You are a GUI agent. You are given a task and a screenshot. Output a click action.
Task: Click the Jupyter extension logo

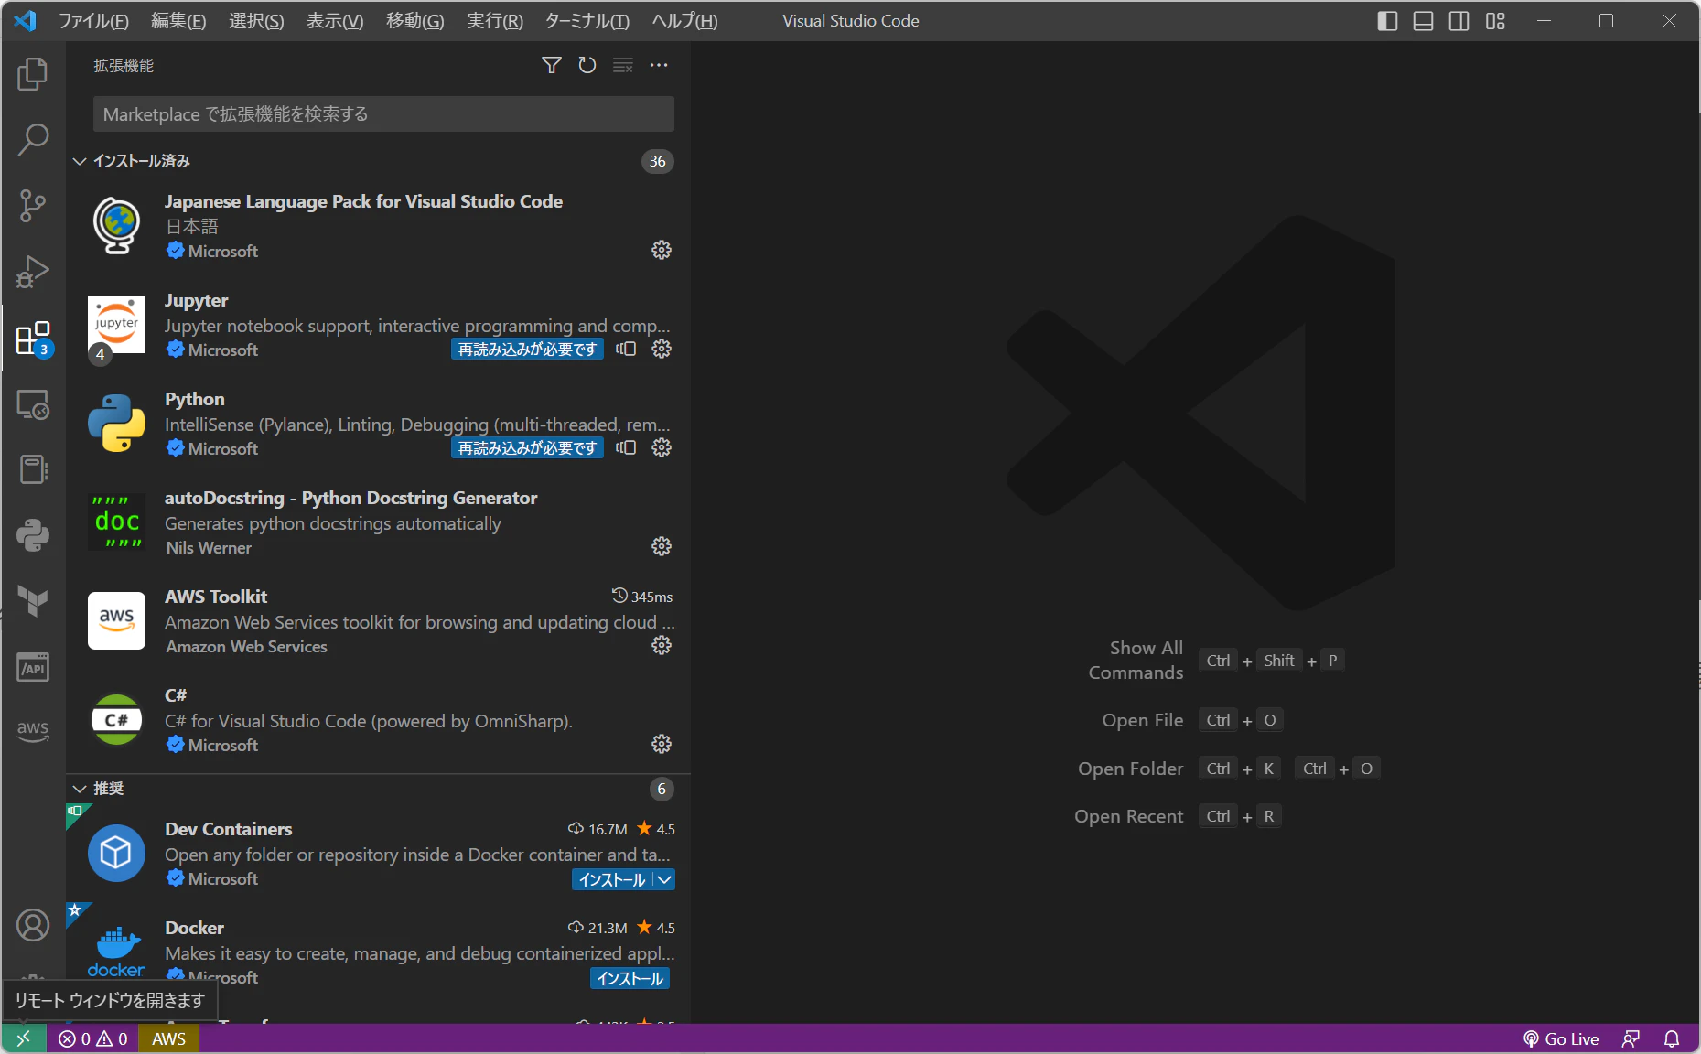(x=116, y=324)
